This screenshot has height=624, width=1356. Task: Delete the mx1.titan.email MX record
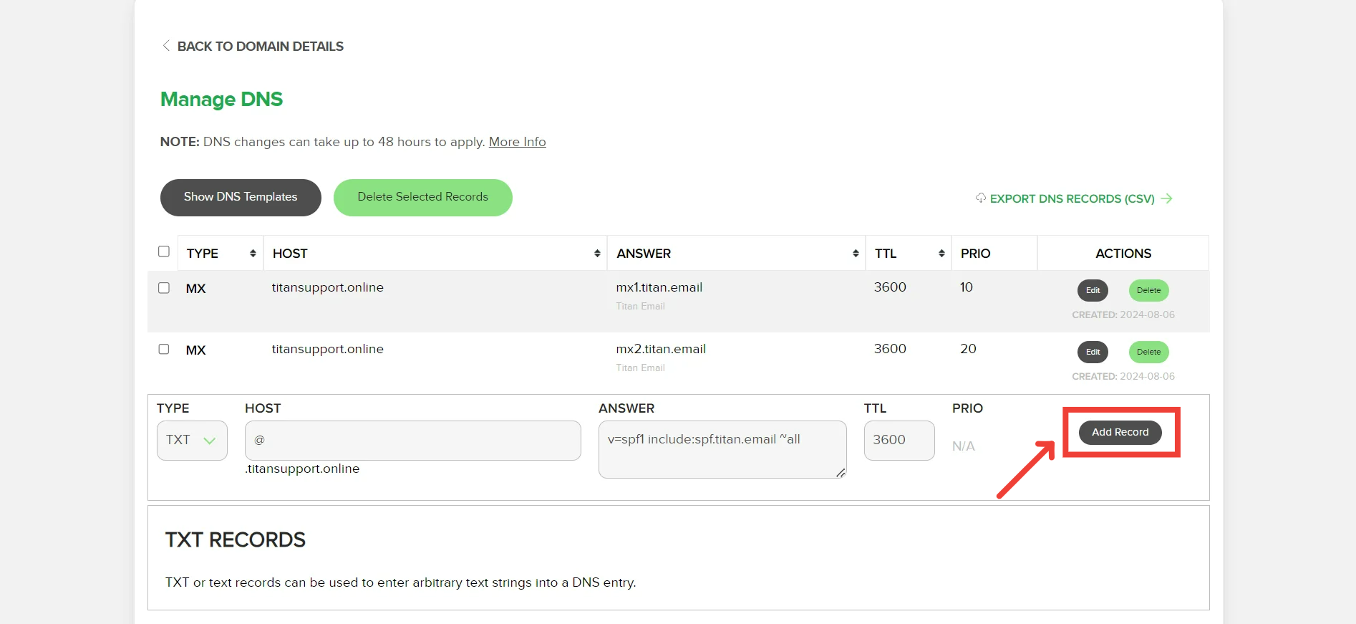click(1148, 290)
